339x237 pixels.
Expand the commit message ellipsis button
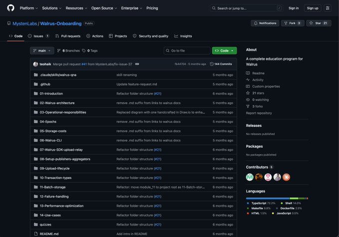(137, 64)
